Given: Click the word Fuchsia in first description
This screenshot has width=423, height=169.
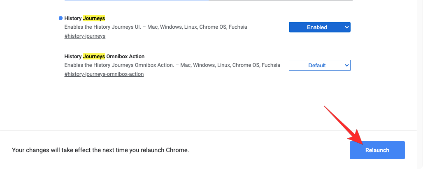Looking at the screenshot, I should click(237, 27).
